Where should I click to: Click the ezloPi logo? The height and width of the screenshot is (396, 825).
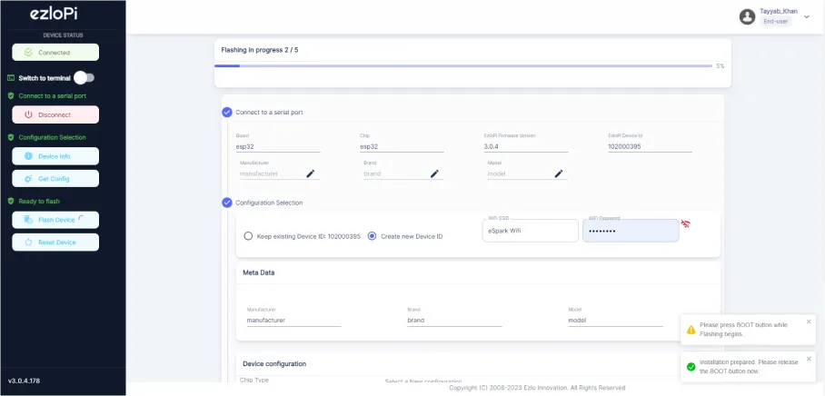pos(54,15)
